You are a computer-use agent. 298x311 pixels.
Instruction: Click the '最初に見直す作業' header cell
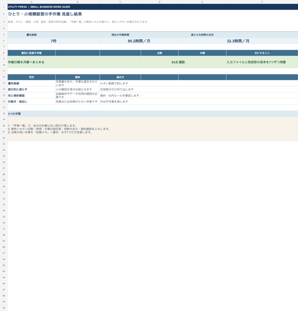[x=31, y=53]
